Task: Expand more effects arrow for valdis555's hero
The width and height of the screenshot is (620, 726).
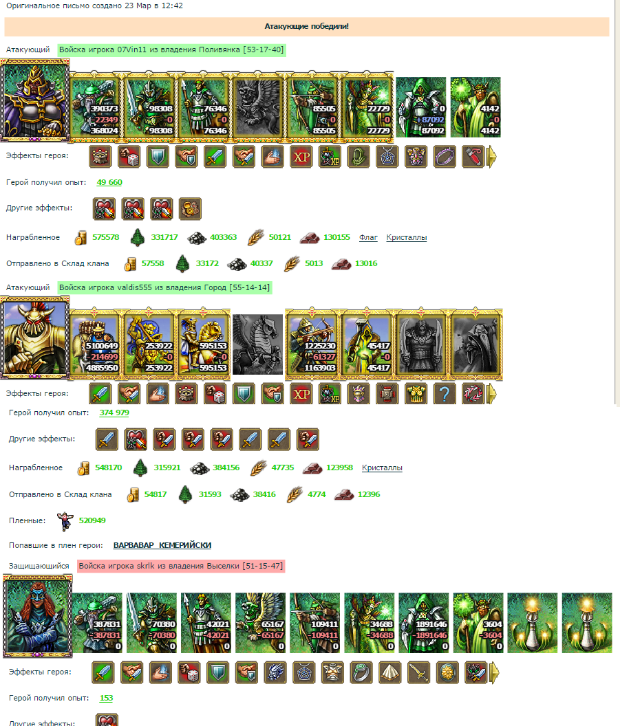Action: [491, 394]
